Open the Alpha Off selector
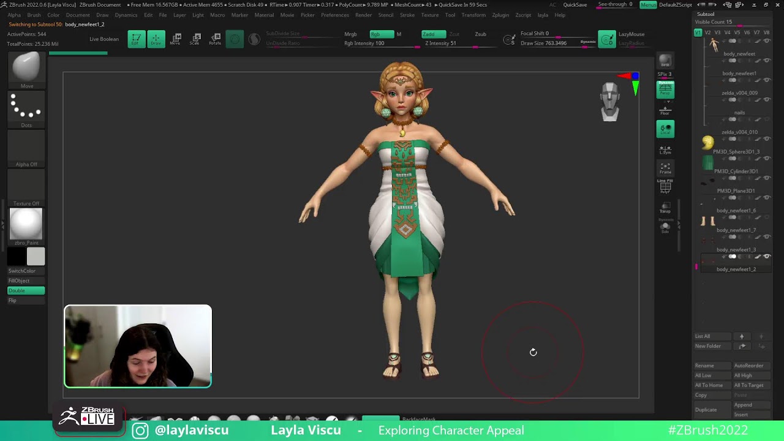This screenshot has height=441, width=784. pyautogui.click(x=26, y=149)
